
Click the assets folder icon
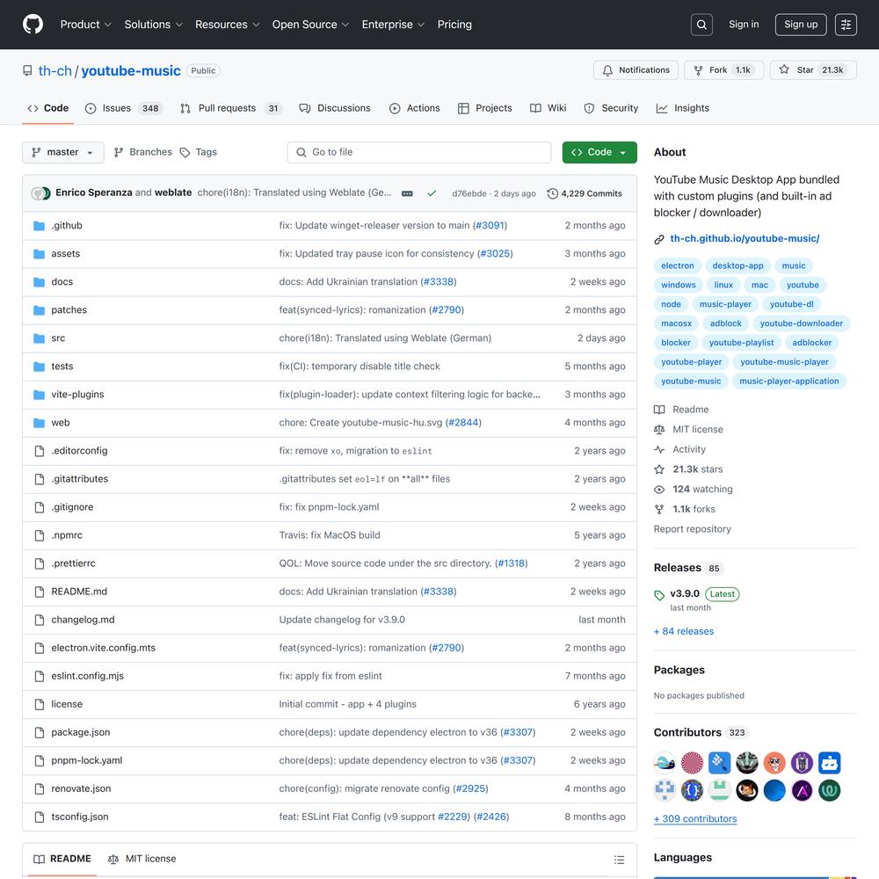click(39, 254)
